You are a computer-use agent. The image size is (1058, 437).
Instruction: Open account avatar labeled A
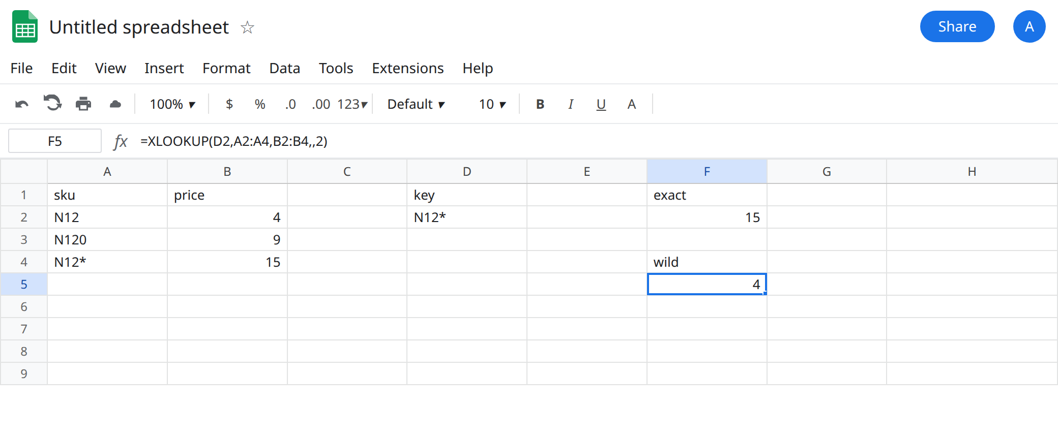pos(1029,26)
